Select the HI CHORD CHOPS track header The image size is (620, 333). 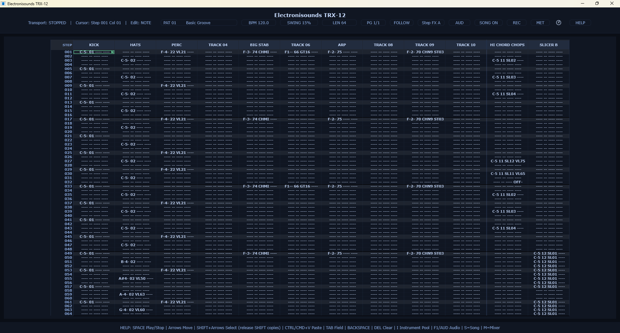click(x=507, y=45)
